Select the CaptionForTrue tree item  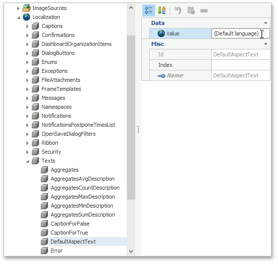point(69,233)
